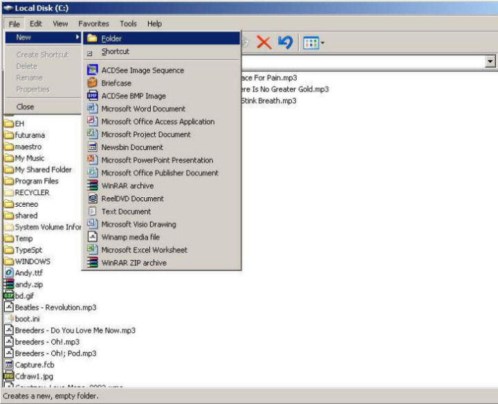Select the WINDOWS folder
The height and width of the screenshot is (404, 498).
[27, 261]
